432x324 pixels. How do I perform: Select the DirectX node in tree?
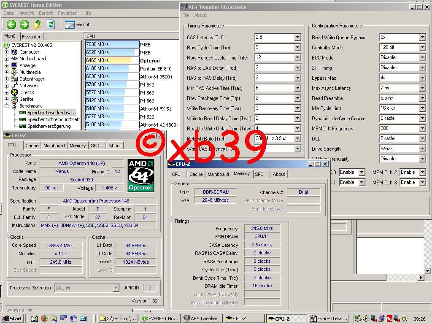pyautogui.click(x=27, y=92)
